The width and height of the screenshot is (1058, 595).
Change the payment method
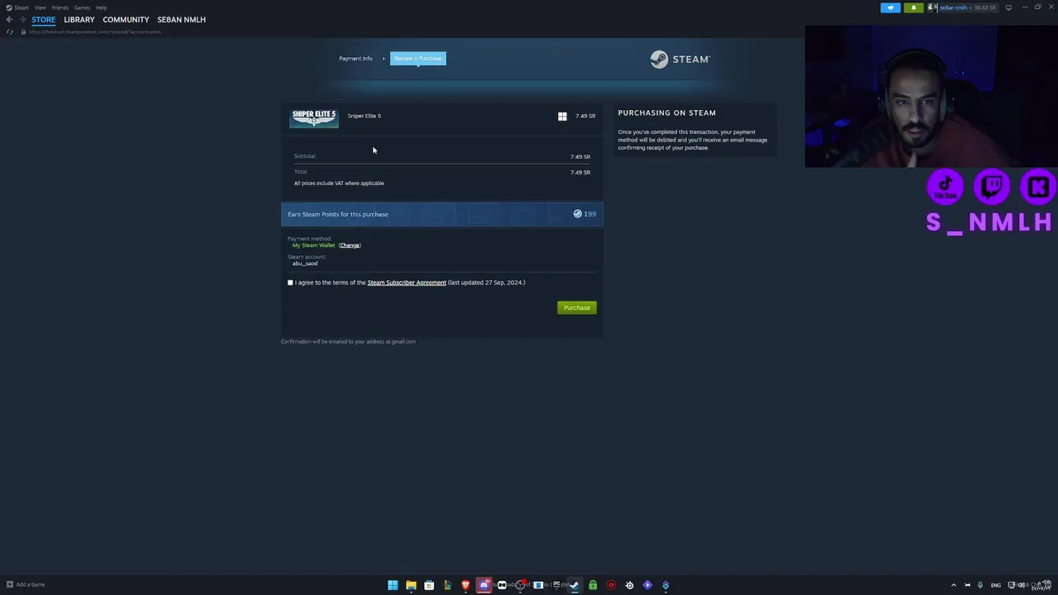[x=350, y=245]
